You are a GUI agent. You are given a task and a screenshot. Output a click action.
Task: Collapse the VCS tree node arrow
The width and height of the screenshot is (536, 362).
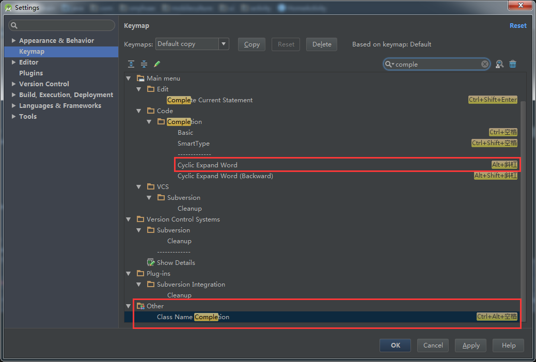click(139, 186)
